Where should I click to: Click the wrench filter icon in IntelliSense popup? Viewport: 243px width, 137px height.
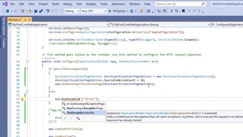pyautogui.click(x=65, y=118)
